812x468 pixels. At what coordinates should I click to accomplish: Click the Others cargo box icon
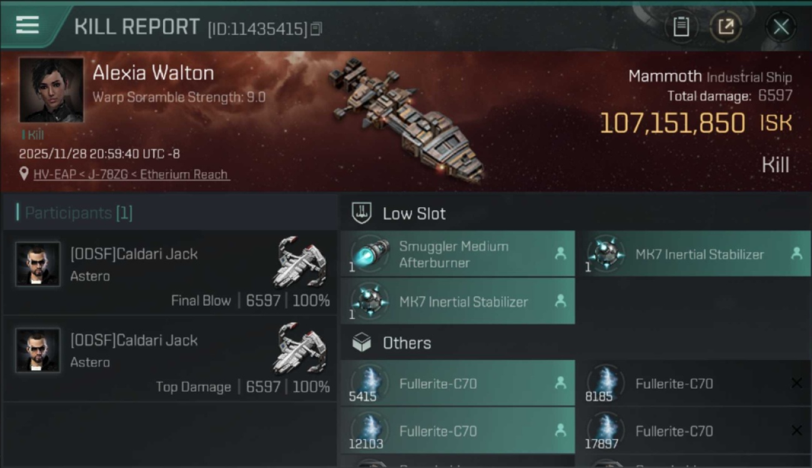pos(362,343)
